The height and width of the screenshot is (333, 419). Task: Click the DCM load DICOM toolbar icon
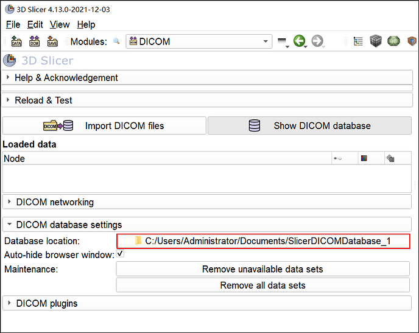pos(35,41)
